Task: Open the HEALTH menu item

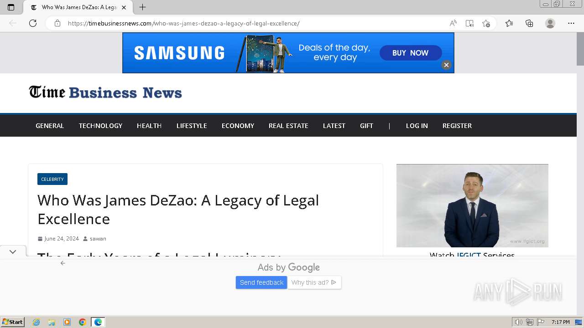Action: [149, 126]
